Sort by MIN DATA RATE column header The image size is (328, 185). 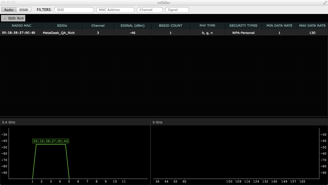click(279, 25)
